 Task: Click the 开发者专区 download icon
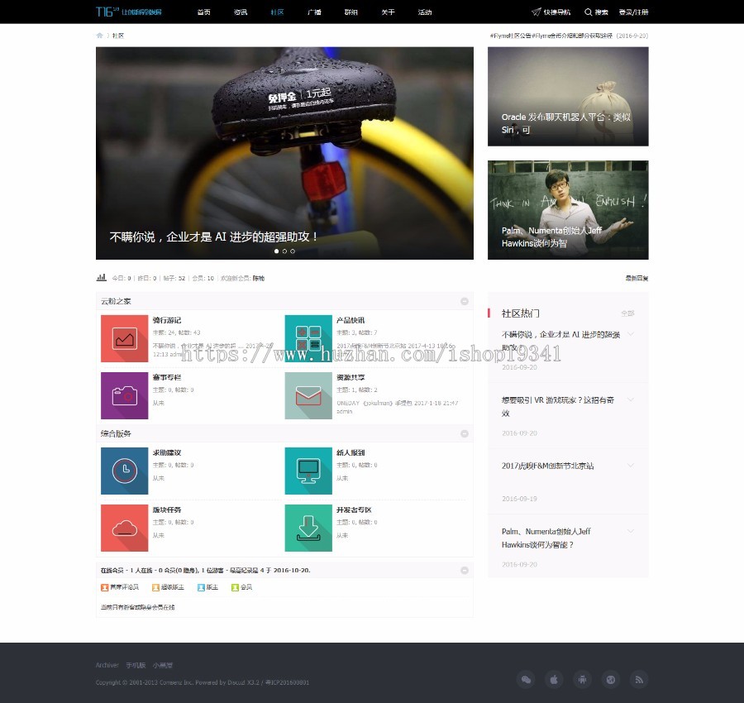point(308,528)
